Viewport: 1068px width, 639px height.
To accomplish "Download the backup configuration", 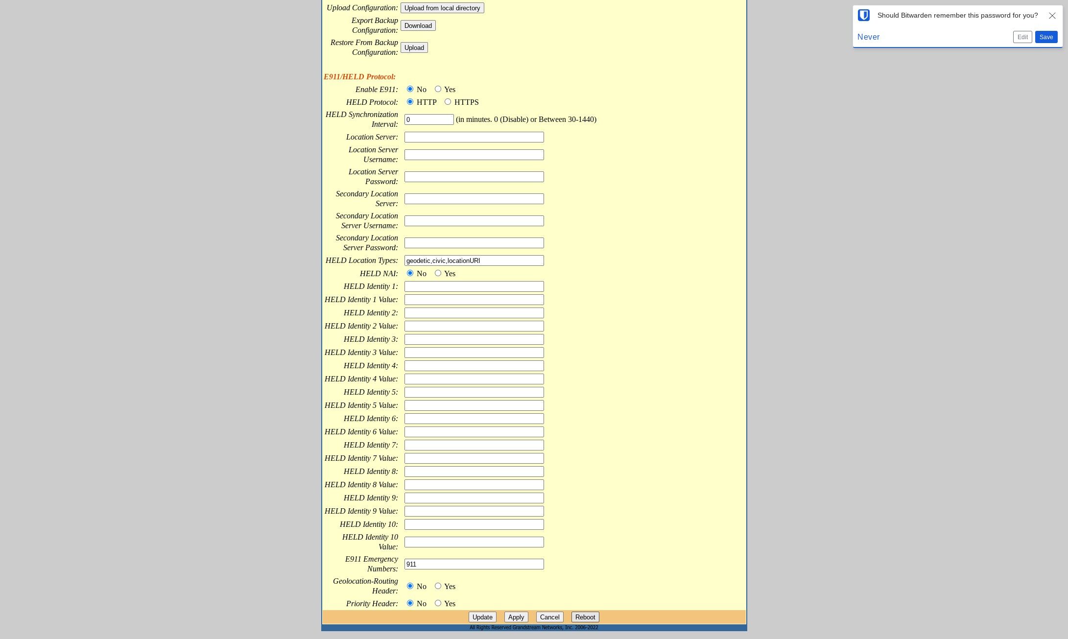I will tap(418, 25).
